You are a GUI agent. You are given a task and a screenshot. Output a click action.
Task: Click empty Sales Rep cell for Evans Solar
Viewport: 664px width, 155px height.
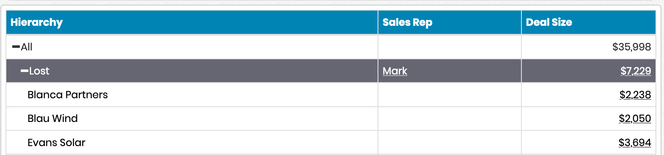click(449, 143)
